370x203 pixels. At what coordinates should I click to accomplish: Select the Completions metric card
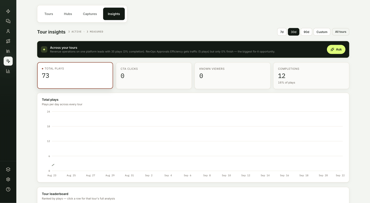[311, 76]
